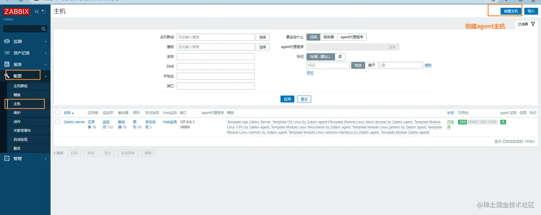This screenshot has height=215, width=541.
Task: Focus the 名称 filter input
Action: [216, 57]
